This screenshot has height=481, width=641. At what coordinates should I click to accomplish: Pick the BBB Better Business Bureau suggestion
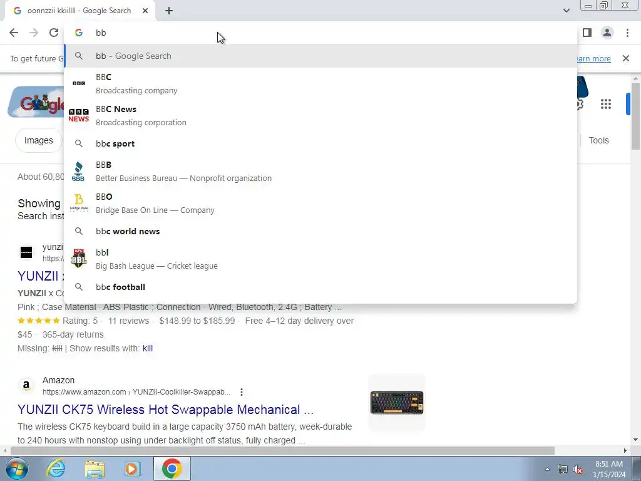click(x=320, y=171)
